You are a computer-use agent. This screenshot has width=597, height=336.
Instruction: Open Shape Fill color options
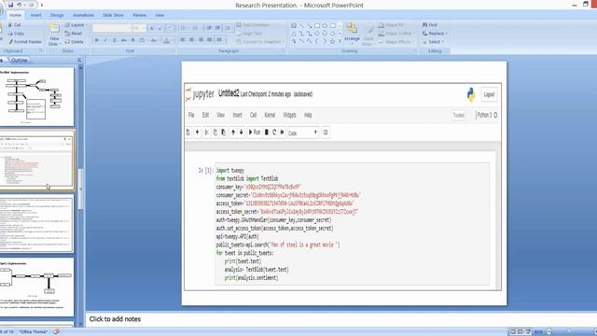click(x=392, y=25)
